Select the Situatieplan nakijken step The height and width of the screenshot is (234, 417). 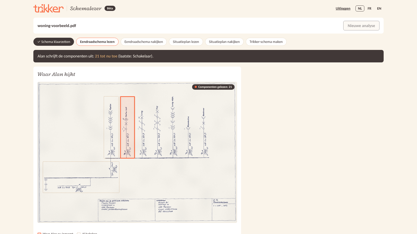click(x=224, y=42)
